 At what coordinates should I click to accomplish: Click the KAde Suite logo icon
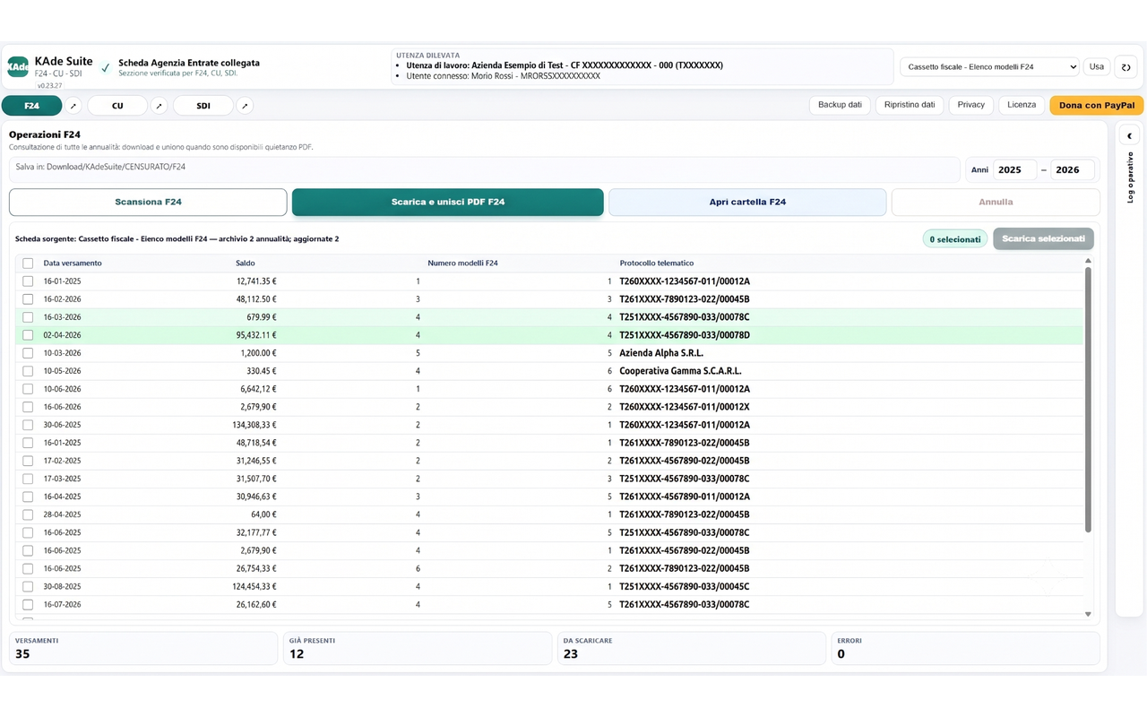coord(18,66)
